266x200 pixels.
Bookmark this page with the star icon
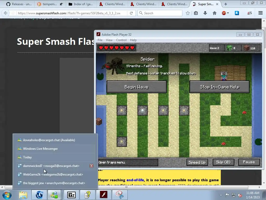(x=188, y=13)
